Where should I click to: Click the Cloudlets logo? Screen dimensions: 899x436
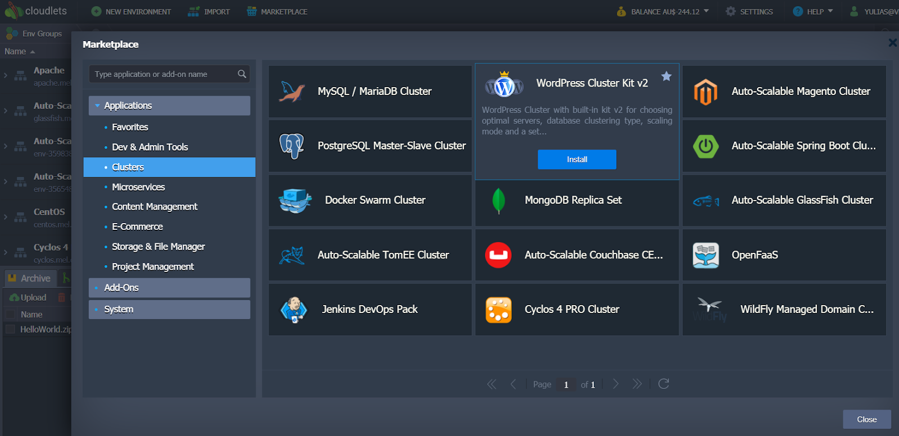pos(35,11)
